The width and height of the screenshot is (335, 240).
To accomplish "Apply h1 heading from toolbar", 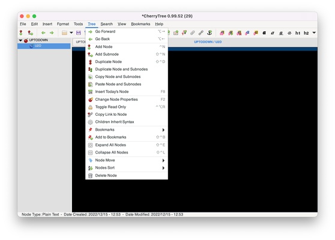I will coord(298,33).
